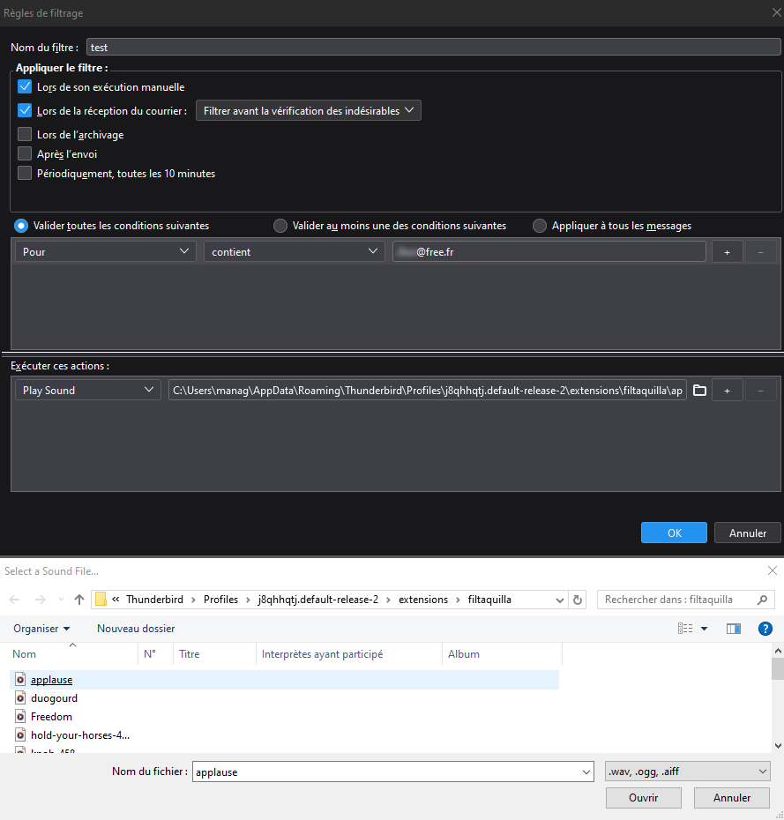Image resolution: width=784 pixels, height=820 pixels.
Task: Click the 'Profiles' breadcrumb
Action: click(220, 600)
